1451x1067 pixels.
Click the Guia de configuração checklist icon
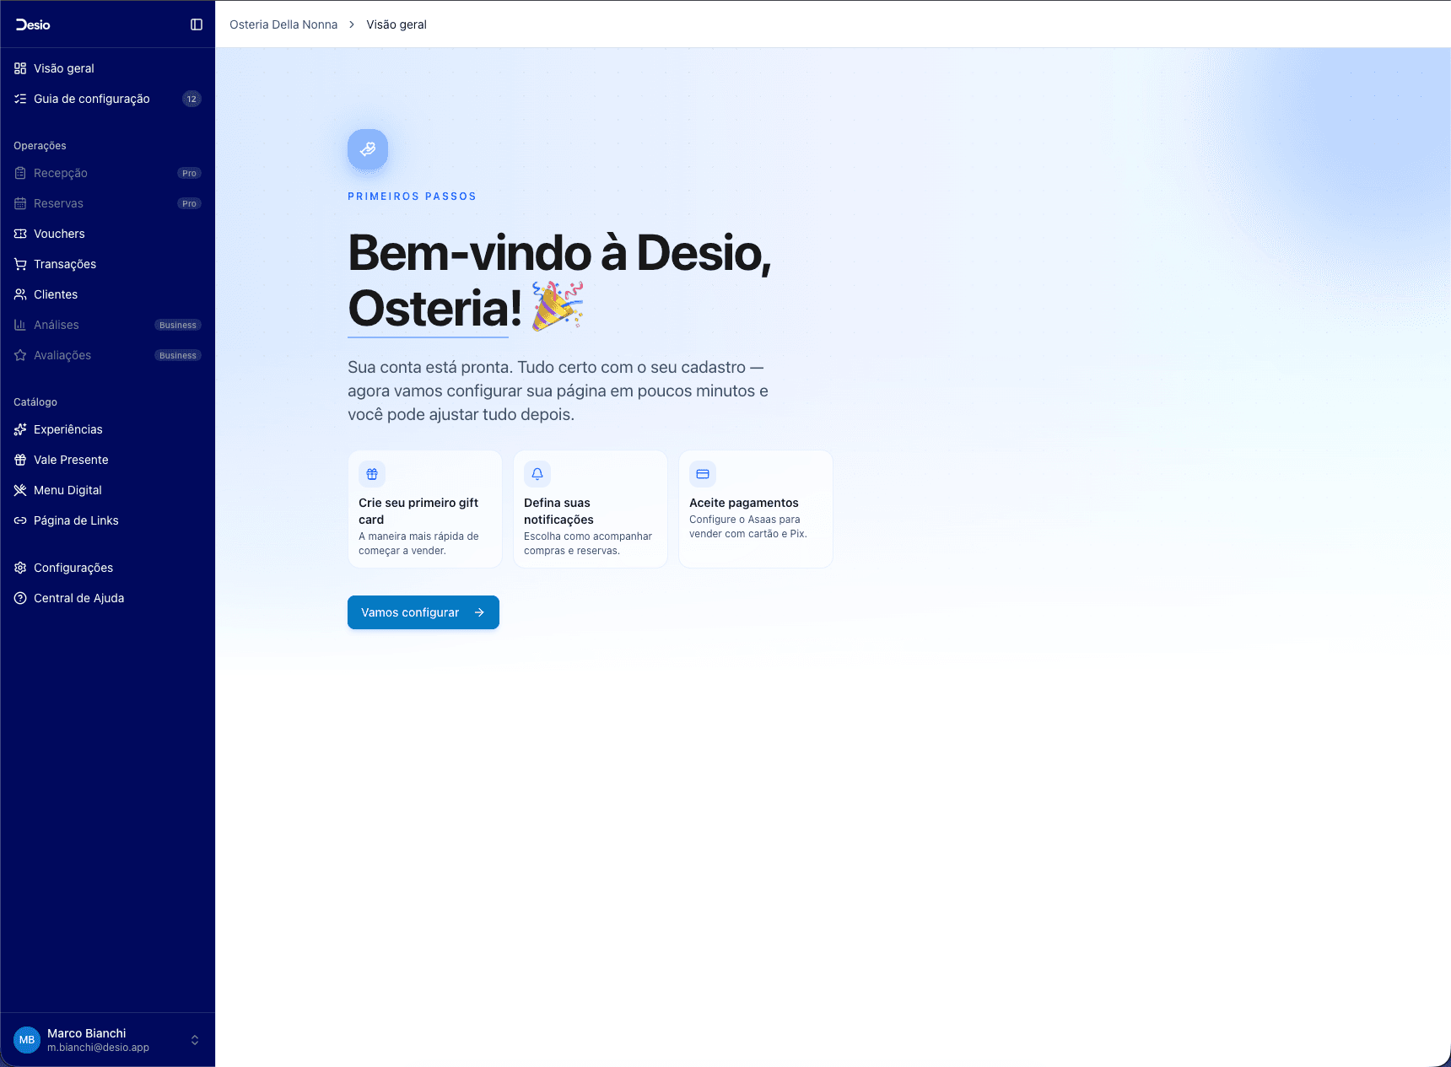20,99
